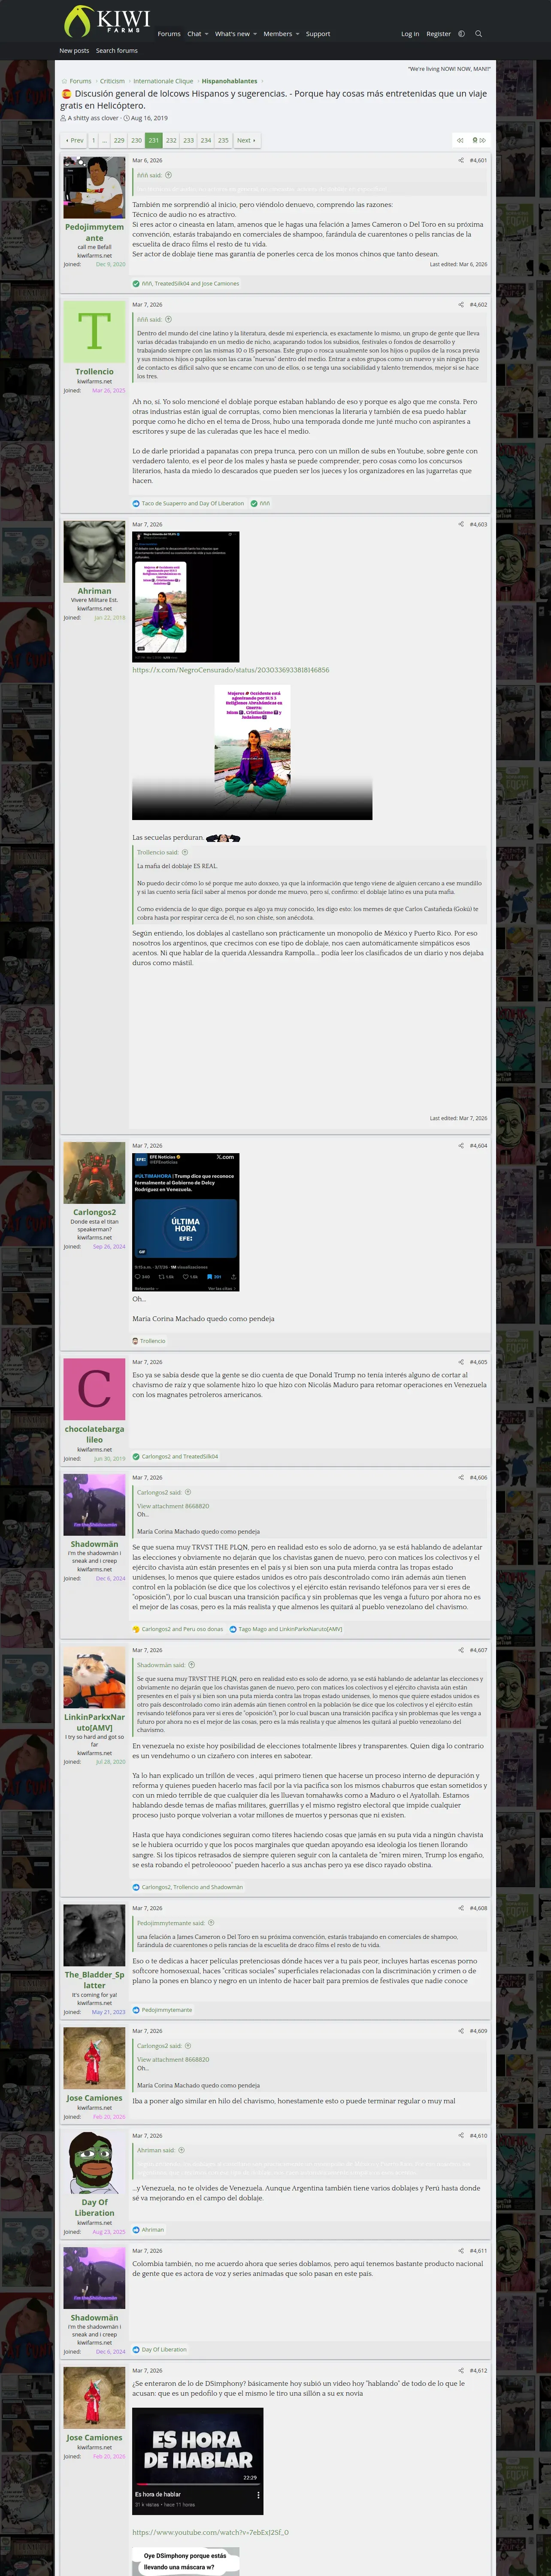Screen dimensions: 551x2576
Task: Jump to quoted post via arrow beside 'Shadowmän said:'
Action: tap(192, 1665)
